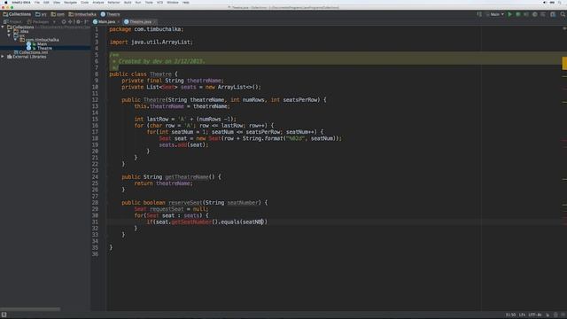Image resolution: width=567 pixels, height=319 pixels.
Task: Click the lock read-only icon in status bar
Action: point(548,315)
